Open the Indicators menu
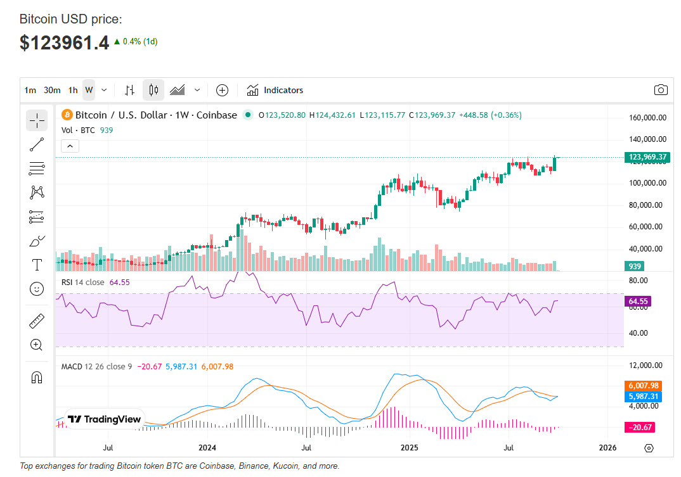 tap(275, 90)
